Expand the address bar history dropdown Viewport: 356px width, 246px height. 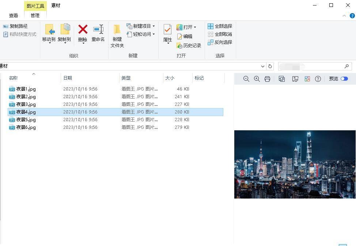point(263,66)
